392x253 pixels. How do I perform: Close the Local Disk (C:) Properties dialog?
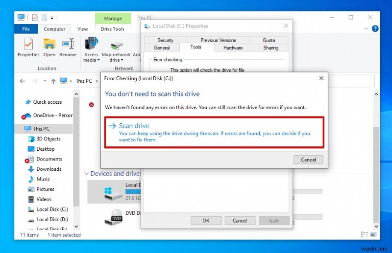point(286,26)
